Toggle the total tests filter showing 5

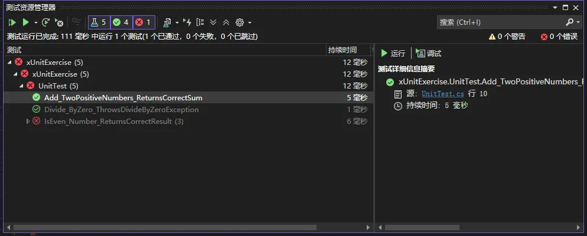(99, 22)
